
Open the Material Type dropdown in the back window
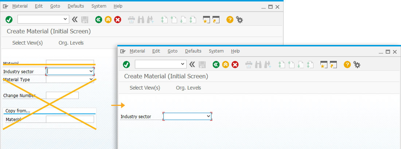pyautogui.click(x=91, y=79)
